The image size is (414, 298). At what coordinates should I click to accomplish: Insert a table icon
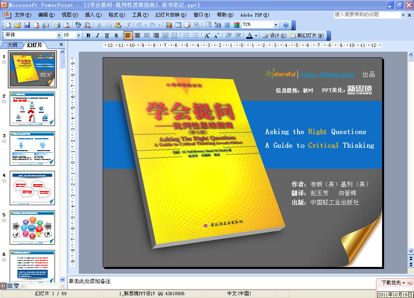pyautogui.click(x=178, y=25)
